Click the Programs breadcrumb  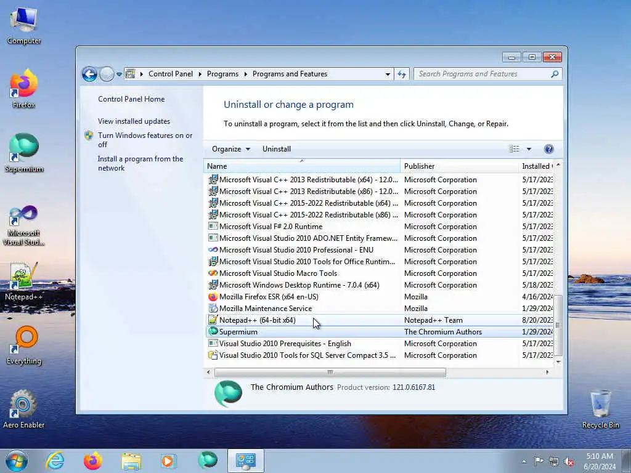222,74
